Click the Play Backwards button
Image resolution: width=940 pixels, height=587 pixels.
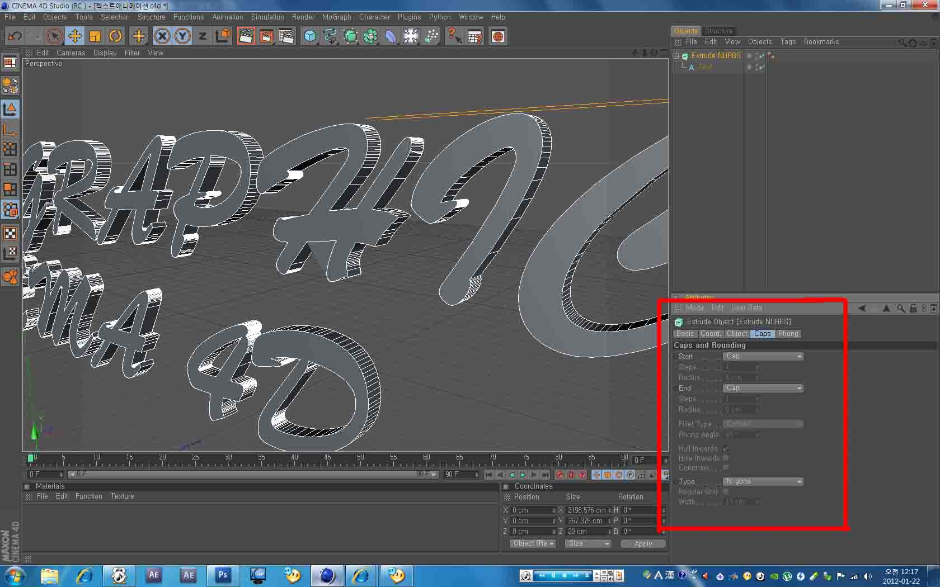point(511,475)
